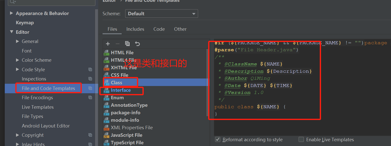Switch to the Includes tab
Screen dimensions: 391x146
coord(135,29)
